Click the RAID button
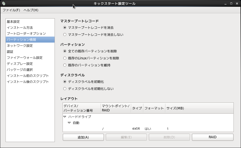The width and height of the screenshot is (241, 148). tap(212, 137)
